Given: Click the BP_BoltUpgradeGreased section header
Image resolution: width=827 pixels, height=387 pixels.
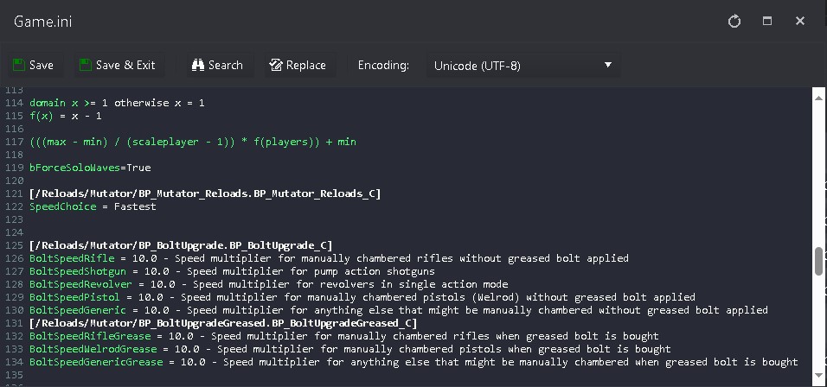Looking at the screenshot, I should coord(223,323).
